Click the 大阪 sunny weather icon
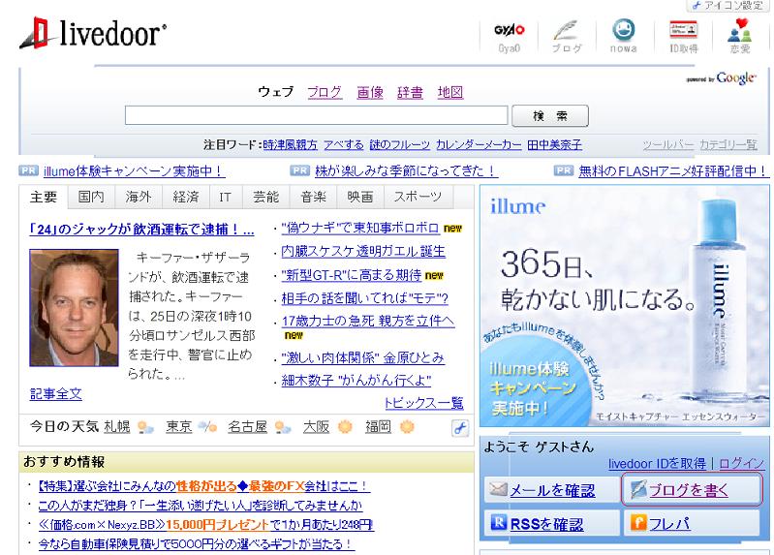774x555 pixels. click(x=345, y=426)
